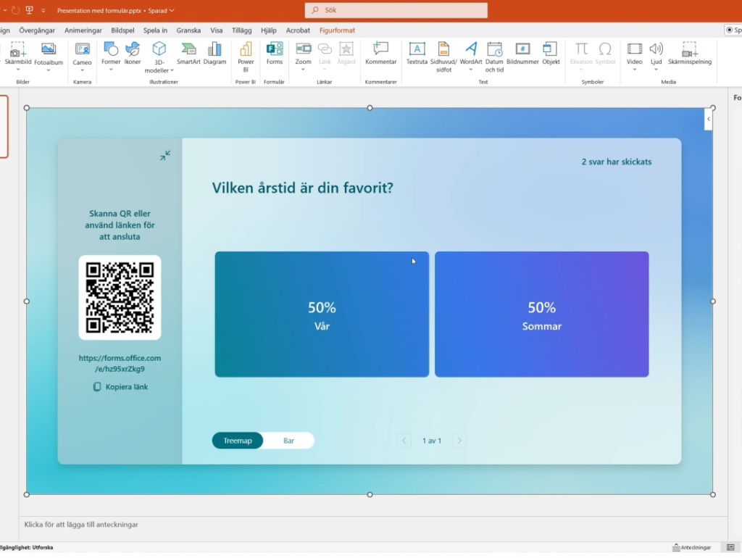Add a Power BI report

pos(246,57)
